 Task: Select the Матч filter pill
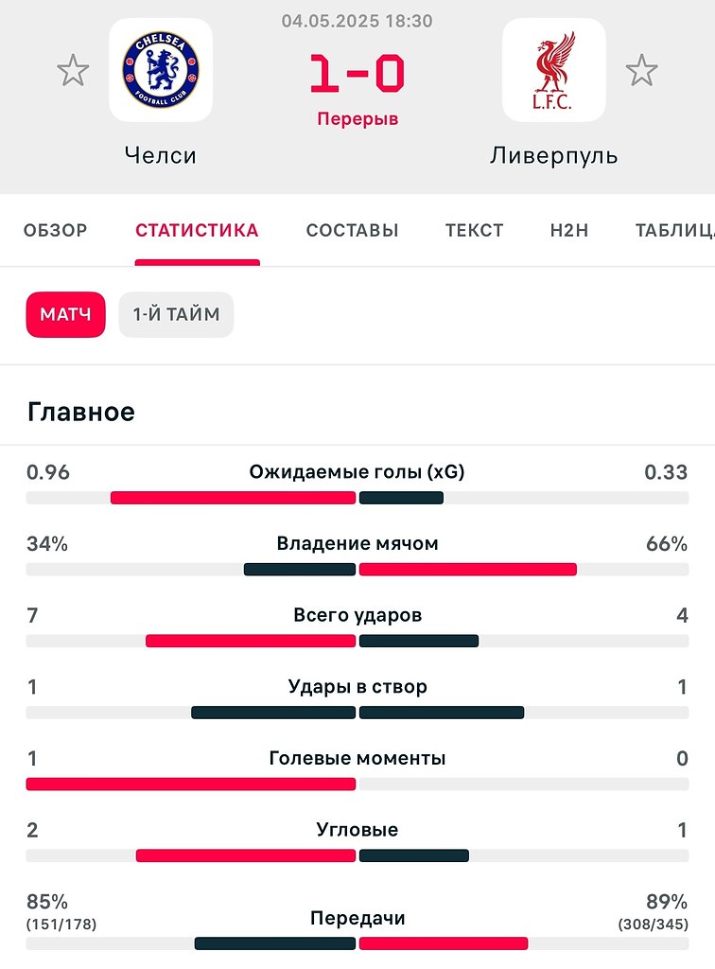(x=65, y=314)
